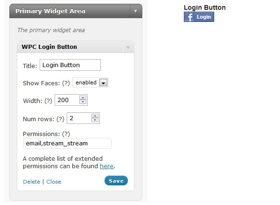Increase the Width value with up arrow

point(83,98)
